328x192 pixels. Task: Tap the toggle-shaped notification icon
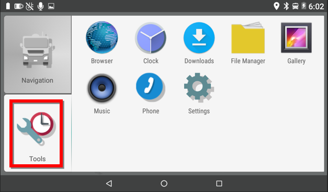pos(19,6)
